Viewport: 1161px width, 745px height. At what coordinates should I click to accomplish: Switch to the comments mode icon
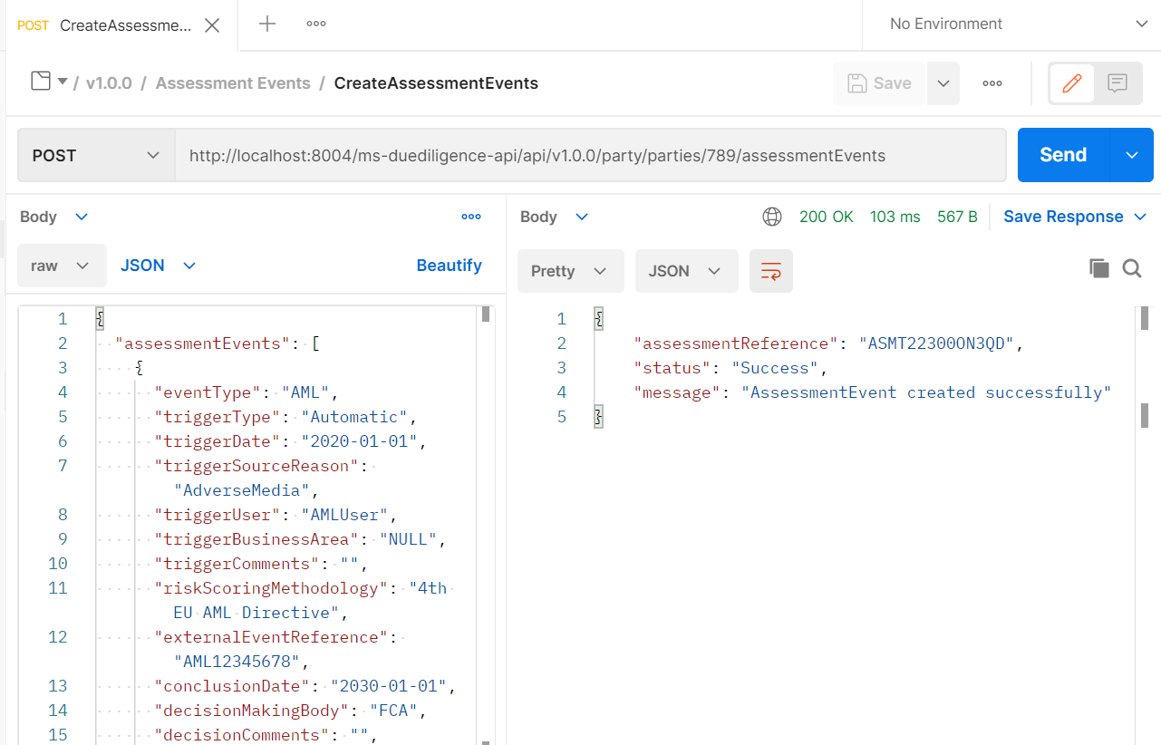pos(1117,83)
